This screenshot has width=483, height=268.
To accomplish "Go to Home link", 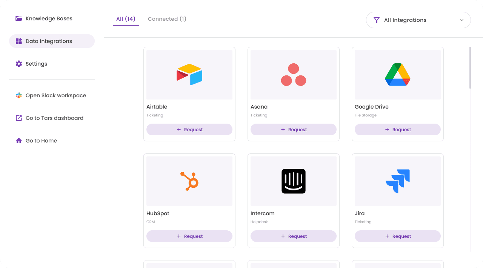I will tap(52, 141).
